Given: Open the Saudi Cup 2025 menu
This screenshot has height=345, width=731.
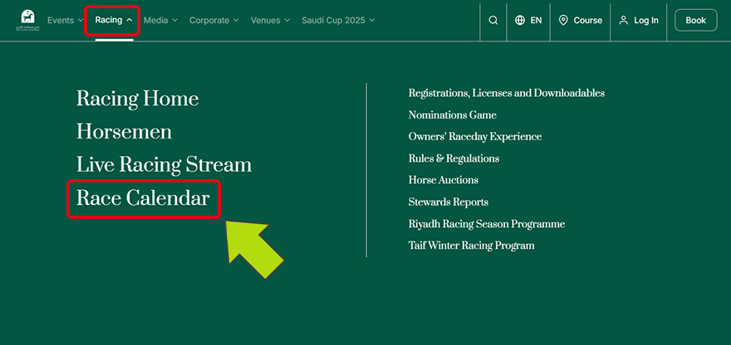Looking at the screenshot, I should point(338,20).
